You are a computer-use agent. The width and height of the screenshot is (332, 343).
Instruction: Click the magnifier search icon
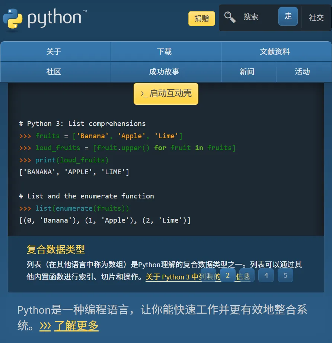click(x=230, y=17)
